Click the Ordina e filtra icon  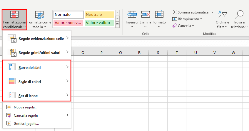click(222, 15)
